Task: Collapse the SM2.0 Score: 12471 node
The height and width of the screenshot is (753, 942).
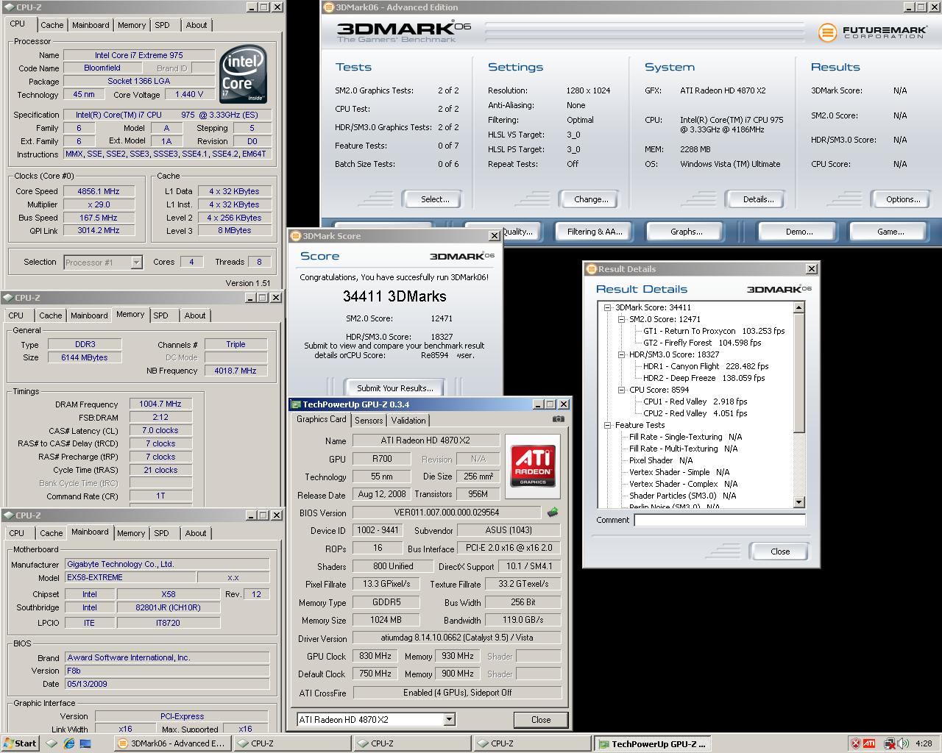Action: point(622,319)
